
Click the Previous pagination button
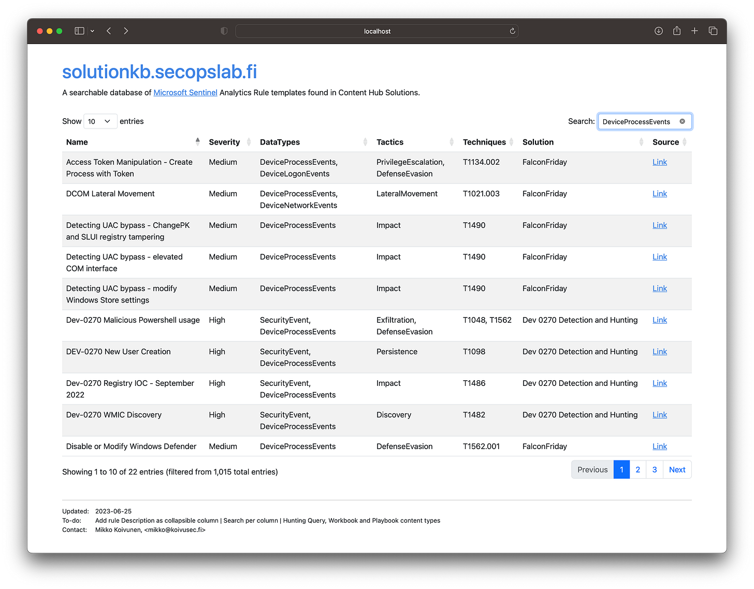point(592,469)
